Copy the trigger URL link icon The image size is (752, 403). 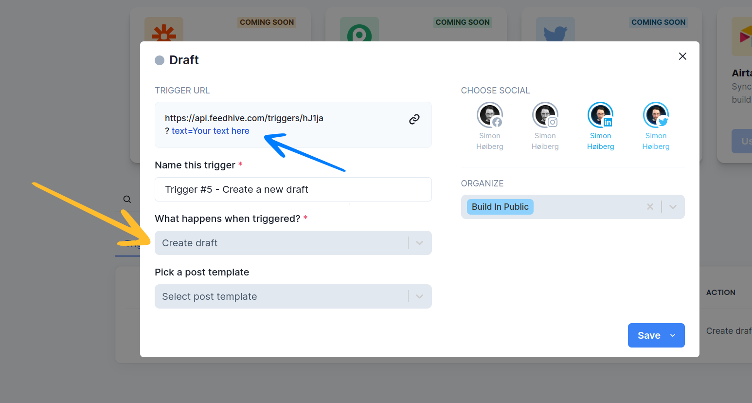pos(414,119)
